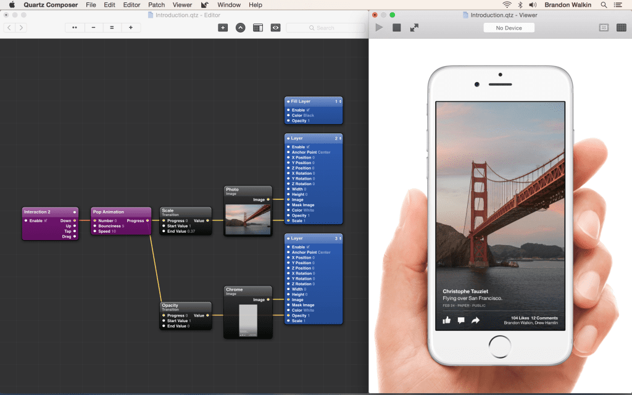Toggle Enable checkbox on Interaction 2 patch
This screenshot has width=632, height=395.
click(x=46, y=220)
